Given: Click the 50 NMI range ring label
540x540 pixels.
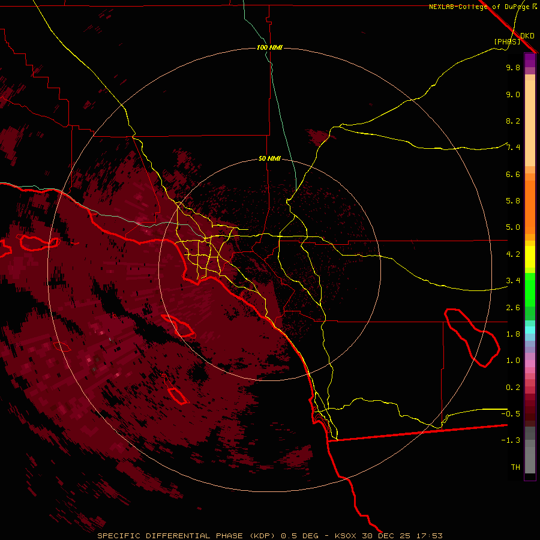Looking at the screenshot, I should point(269,158).
